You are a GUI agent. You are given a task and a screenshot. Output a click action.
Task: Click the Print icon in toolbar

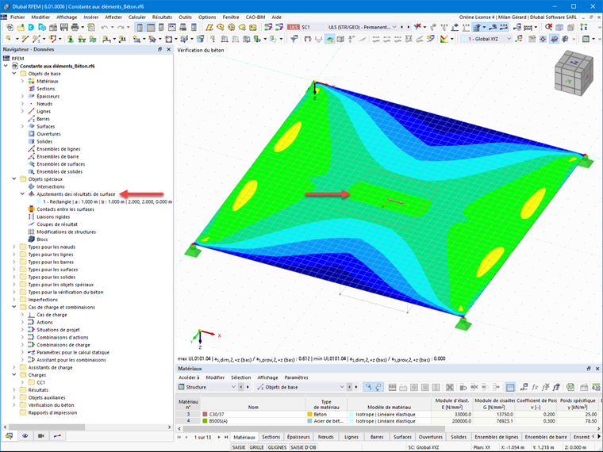point(75,27)
